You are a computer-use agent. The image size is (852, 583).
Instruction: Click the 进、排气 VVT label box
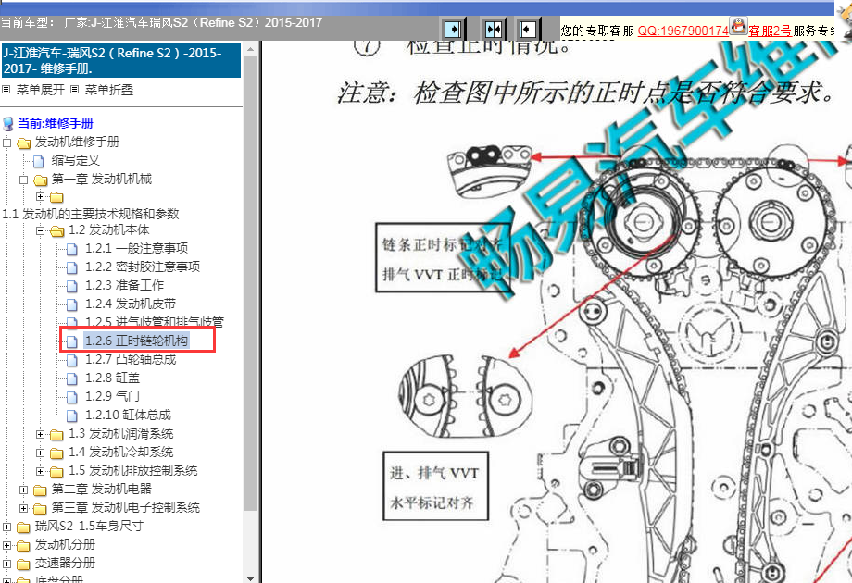click(x=436, y=486)
